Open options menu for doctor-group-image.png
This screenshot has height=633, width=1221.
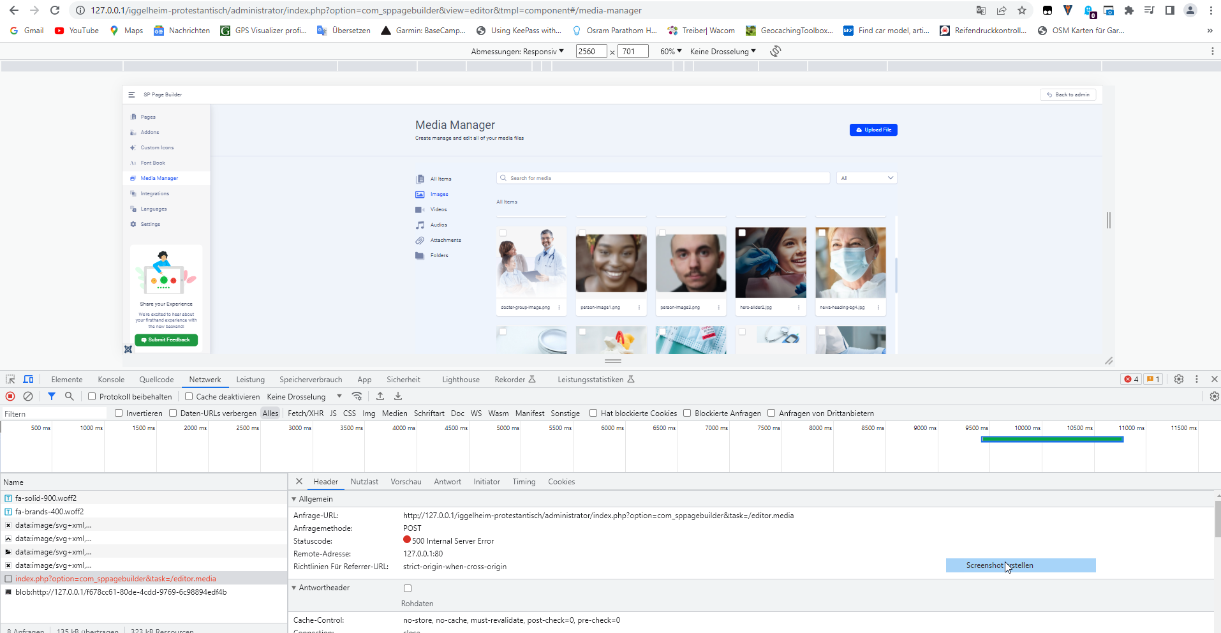tap(559, 308)
